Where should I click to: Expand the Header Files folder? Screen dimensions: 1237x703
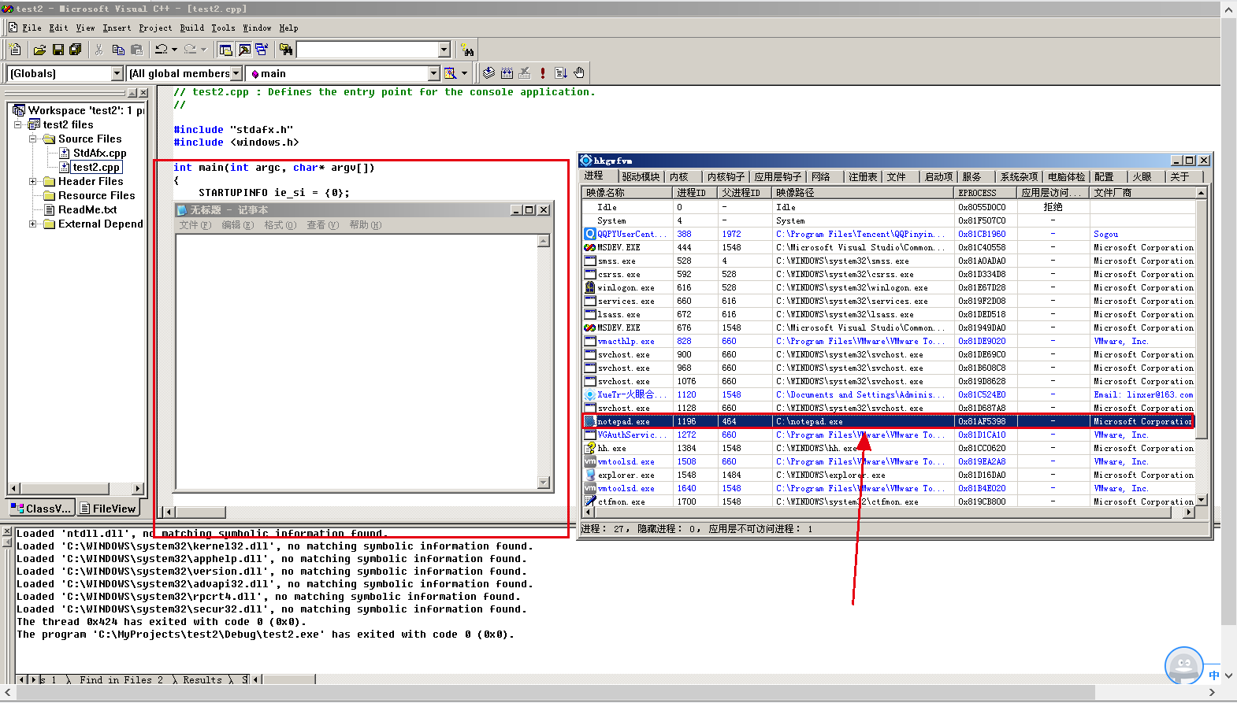click(33, 181)
